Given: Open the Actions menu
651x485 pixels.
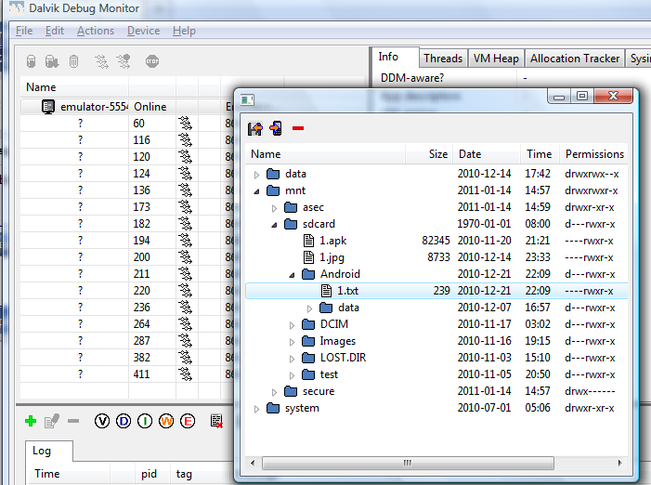Looking at the screenshot, I should point(96,31).
